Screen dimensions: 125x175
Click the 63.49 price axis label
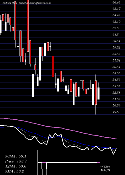[x=116, y=21]
